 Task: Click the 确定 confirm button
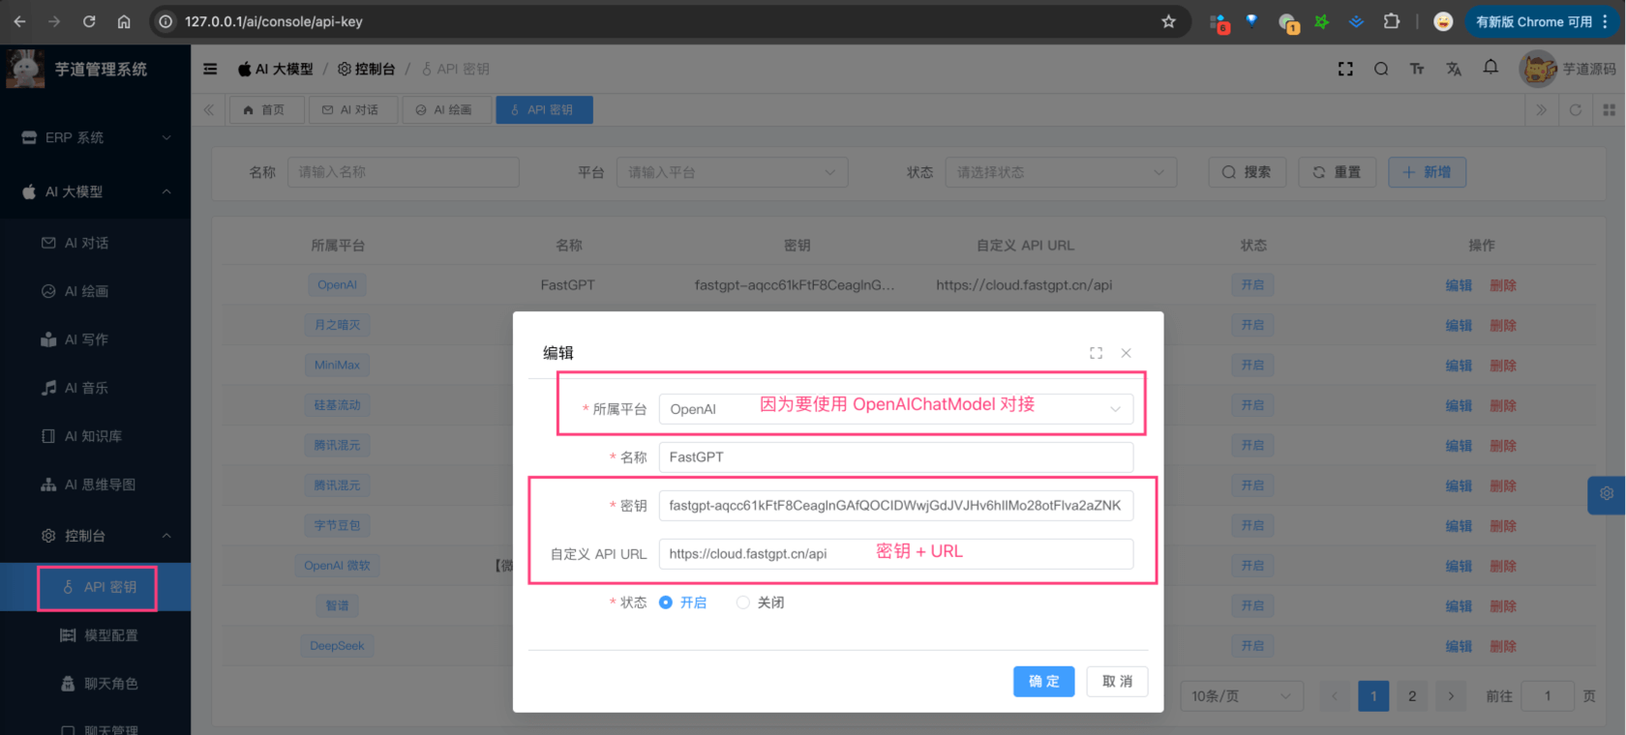click(x=1043, y=682)
